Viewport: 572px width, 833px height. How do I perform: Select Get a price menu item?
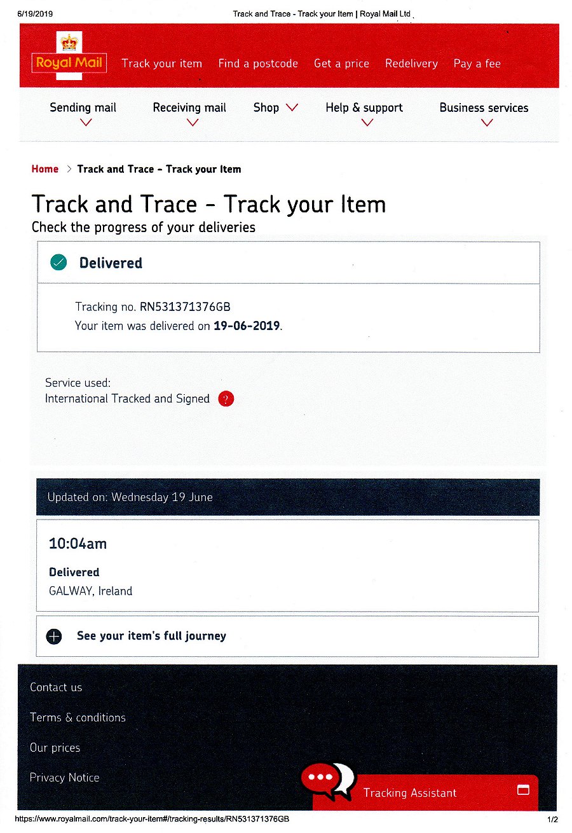pyautogui.click(x=341, y=64)
